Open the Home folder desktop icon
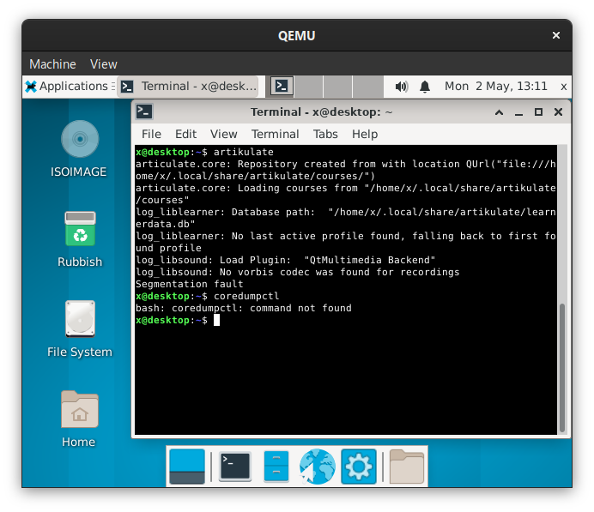 (x=80, y=409)
